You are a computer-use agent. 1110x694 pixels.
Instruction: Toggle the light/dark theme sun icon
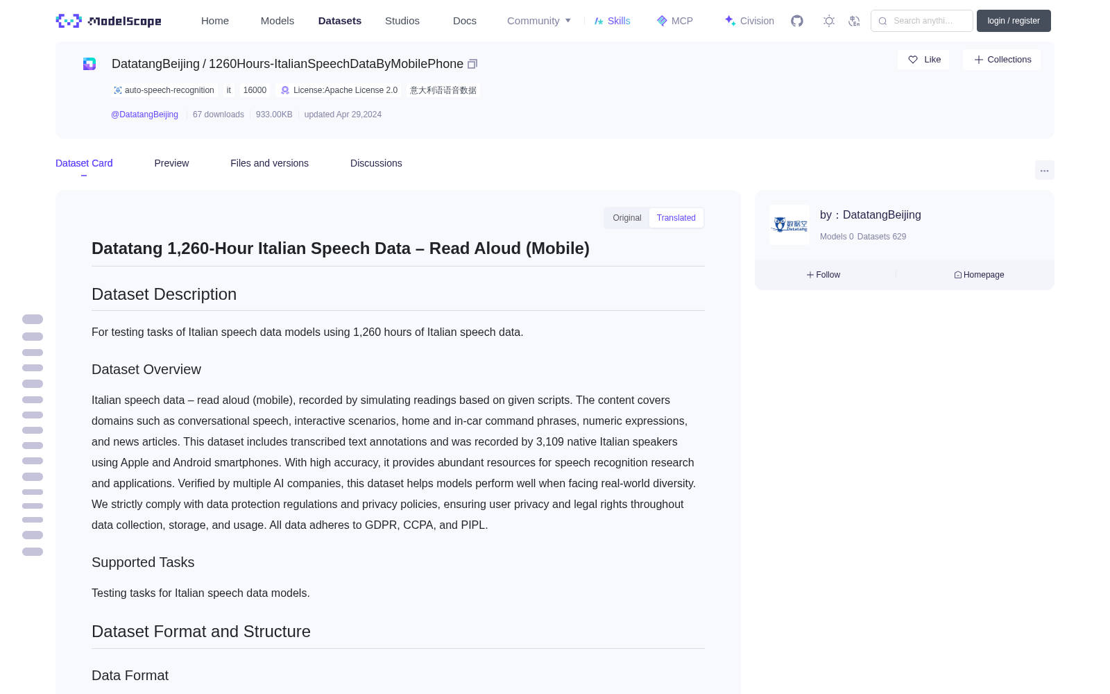828,21
